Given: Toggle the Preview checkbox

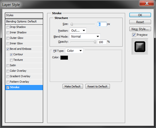Looking at the screenshot, I should click(x=134, y=35).
